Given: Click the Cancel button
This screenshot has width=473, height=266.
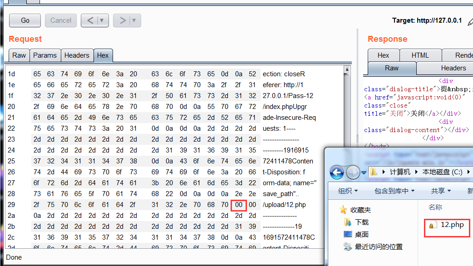Looking at the screenshot, I should tap(61, 20).
